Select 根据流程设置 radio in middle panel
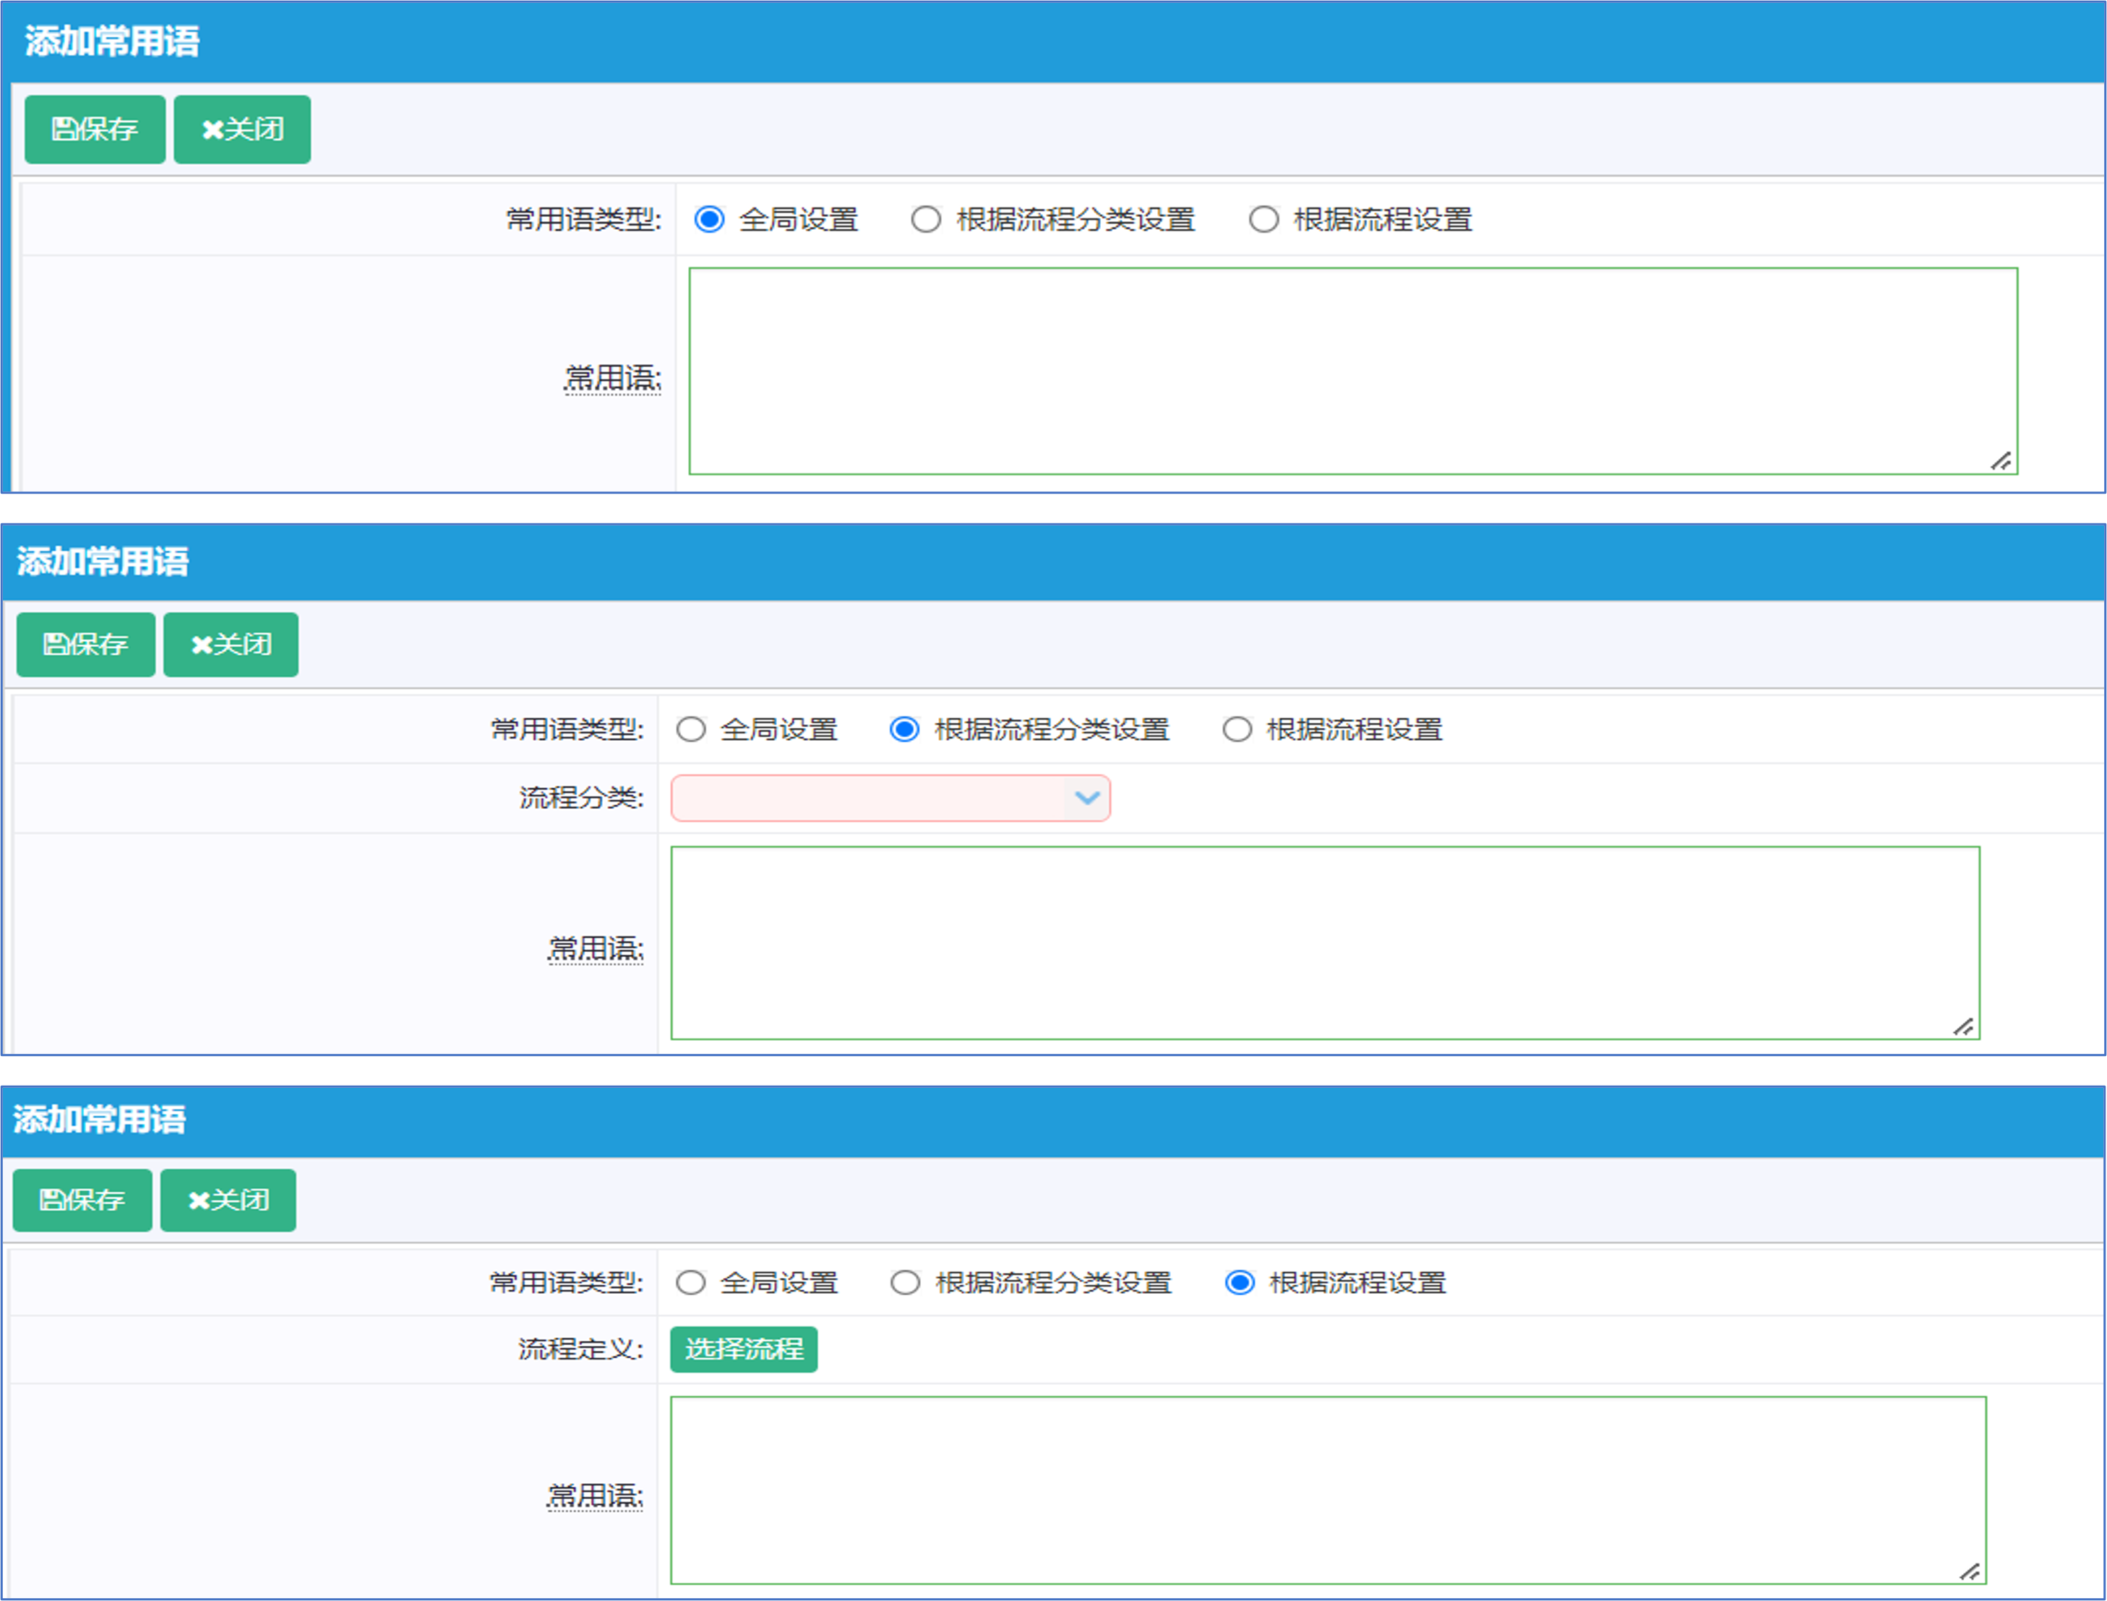2107x1601 pixels. click(1237, 730)
